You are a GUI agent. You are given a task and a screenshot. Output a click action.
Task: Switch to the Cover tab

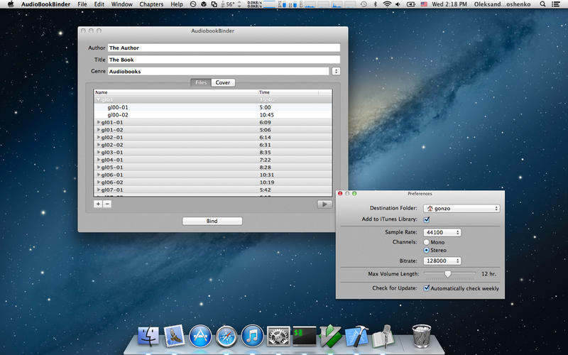(x=223, y=82)
